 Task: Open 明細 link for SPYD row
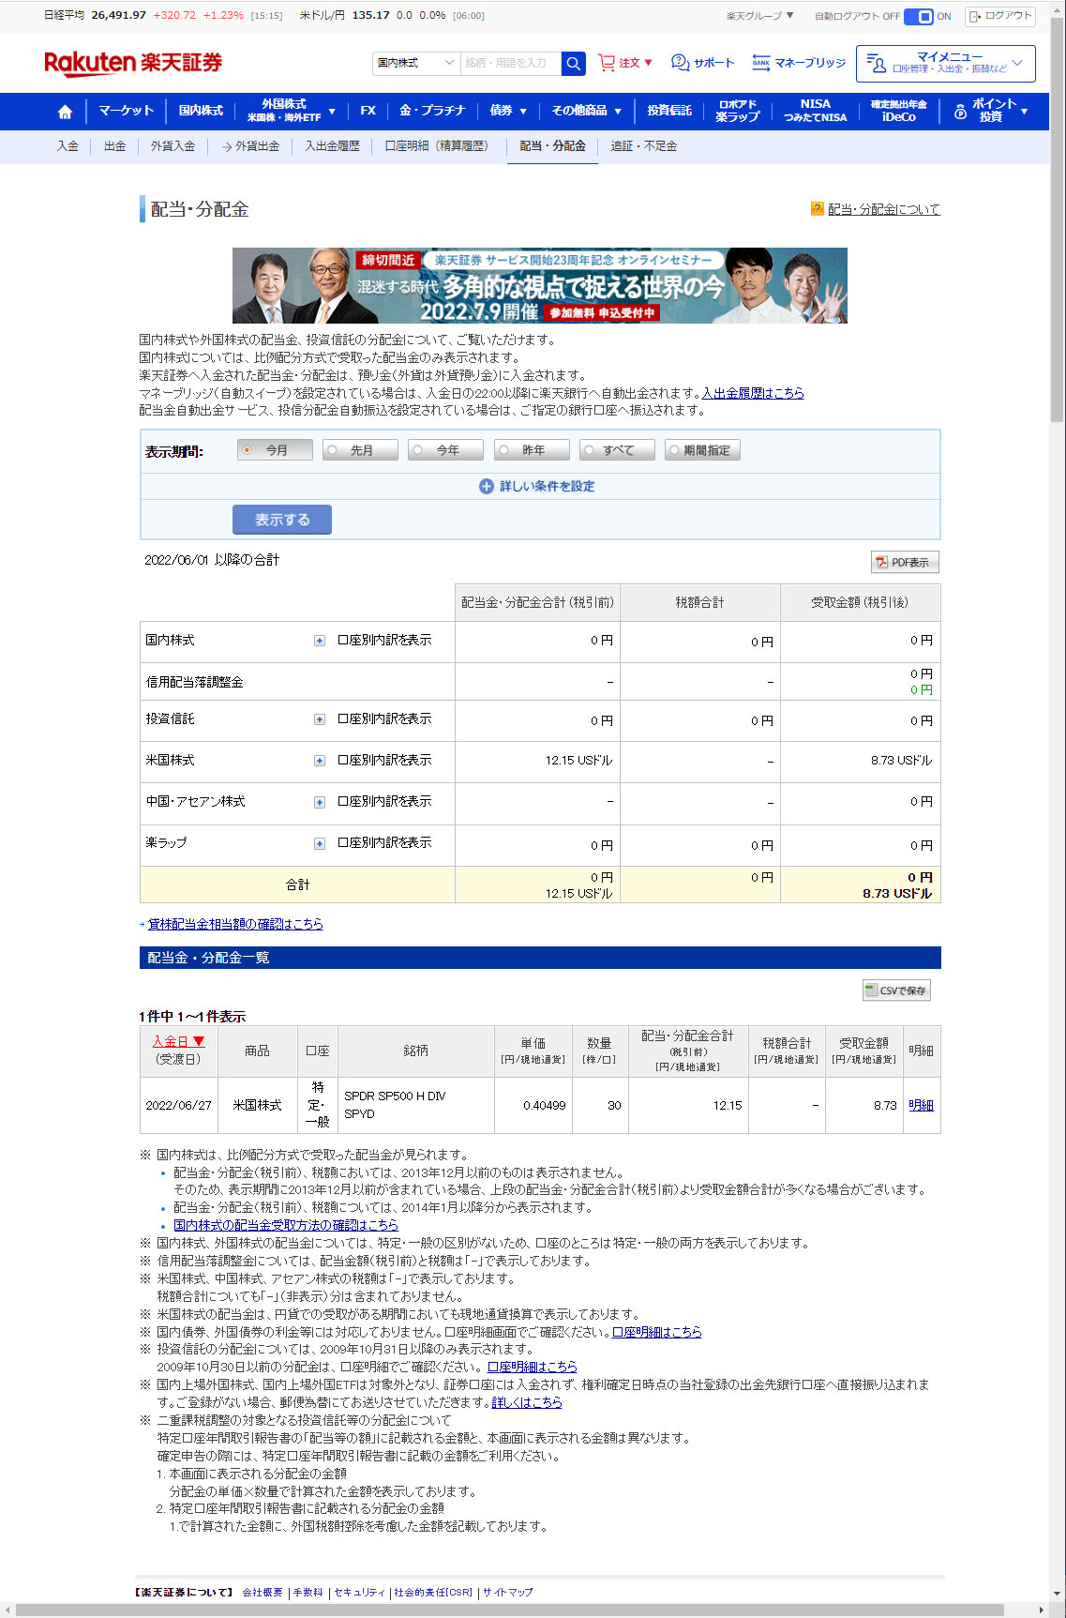(x=920, y=1105)
